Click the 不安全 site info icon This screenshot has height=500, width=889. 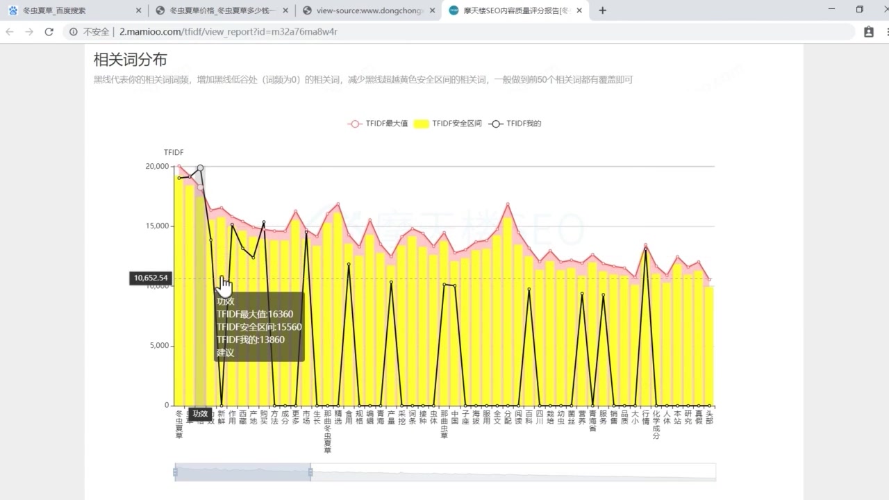(x=74, y=32)
